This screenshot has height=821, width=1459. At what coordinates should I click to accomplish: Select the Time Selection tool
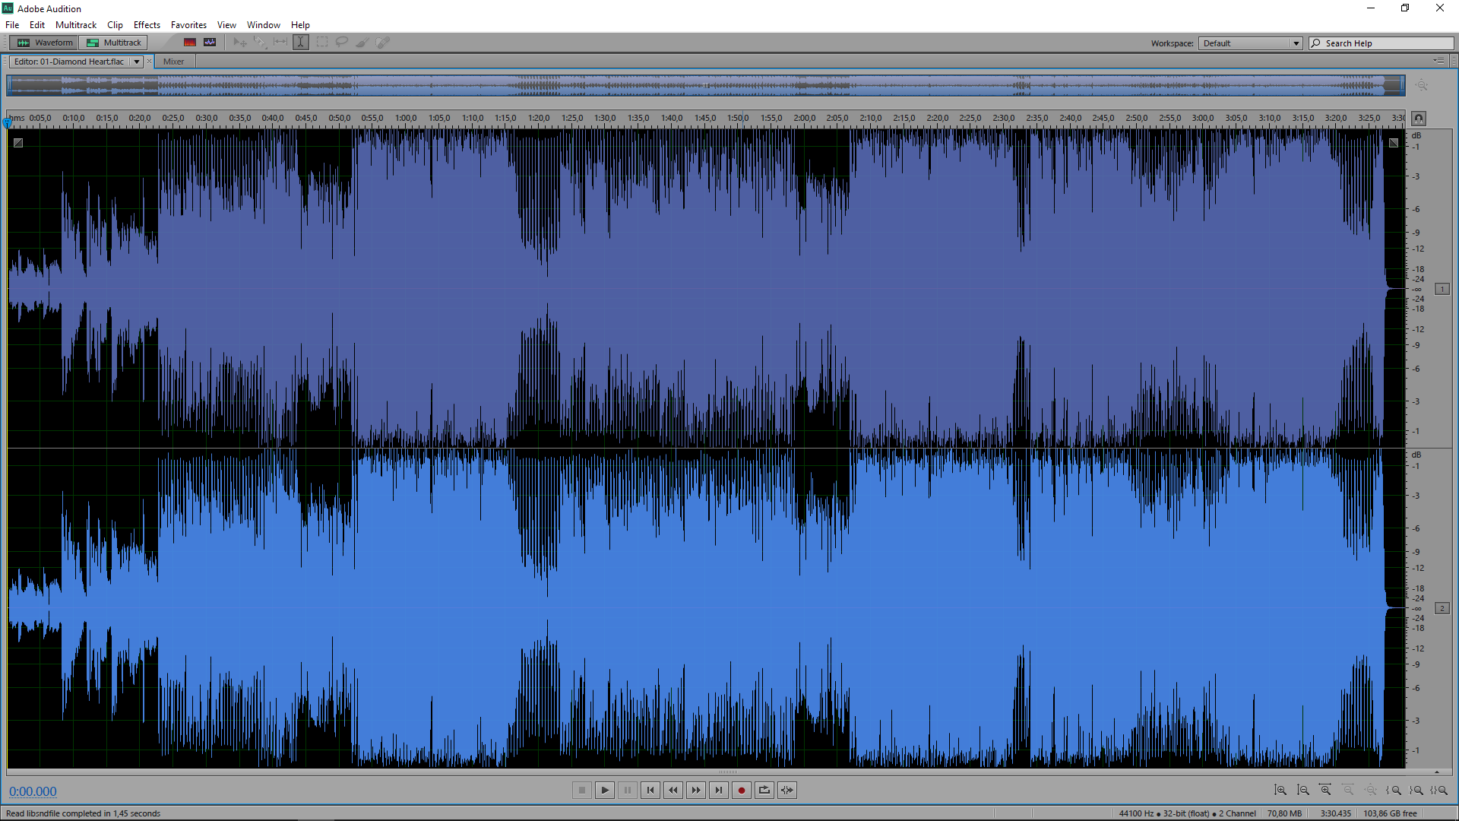301,43
